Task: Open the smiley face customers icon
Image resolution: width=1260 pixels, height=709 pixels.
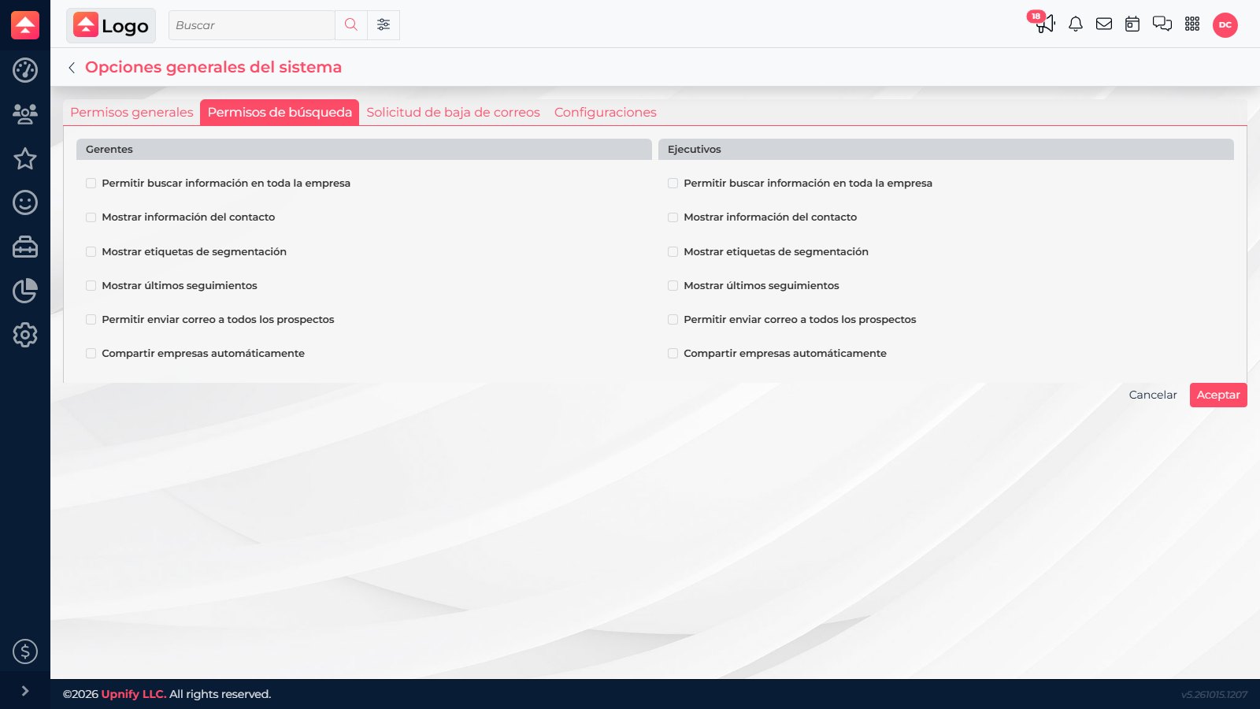Action: pos(25,202)
